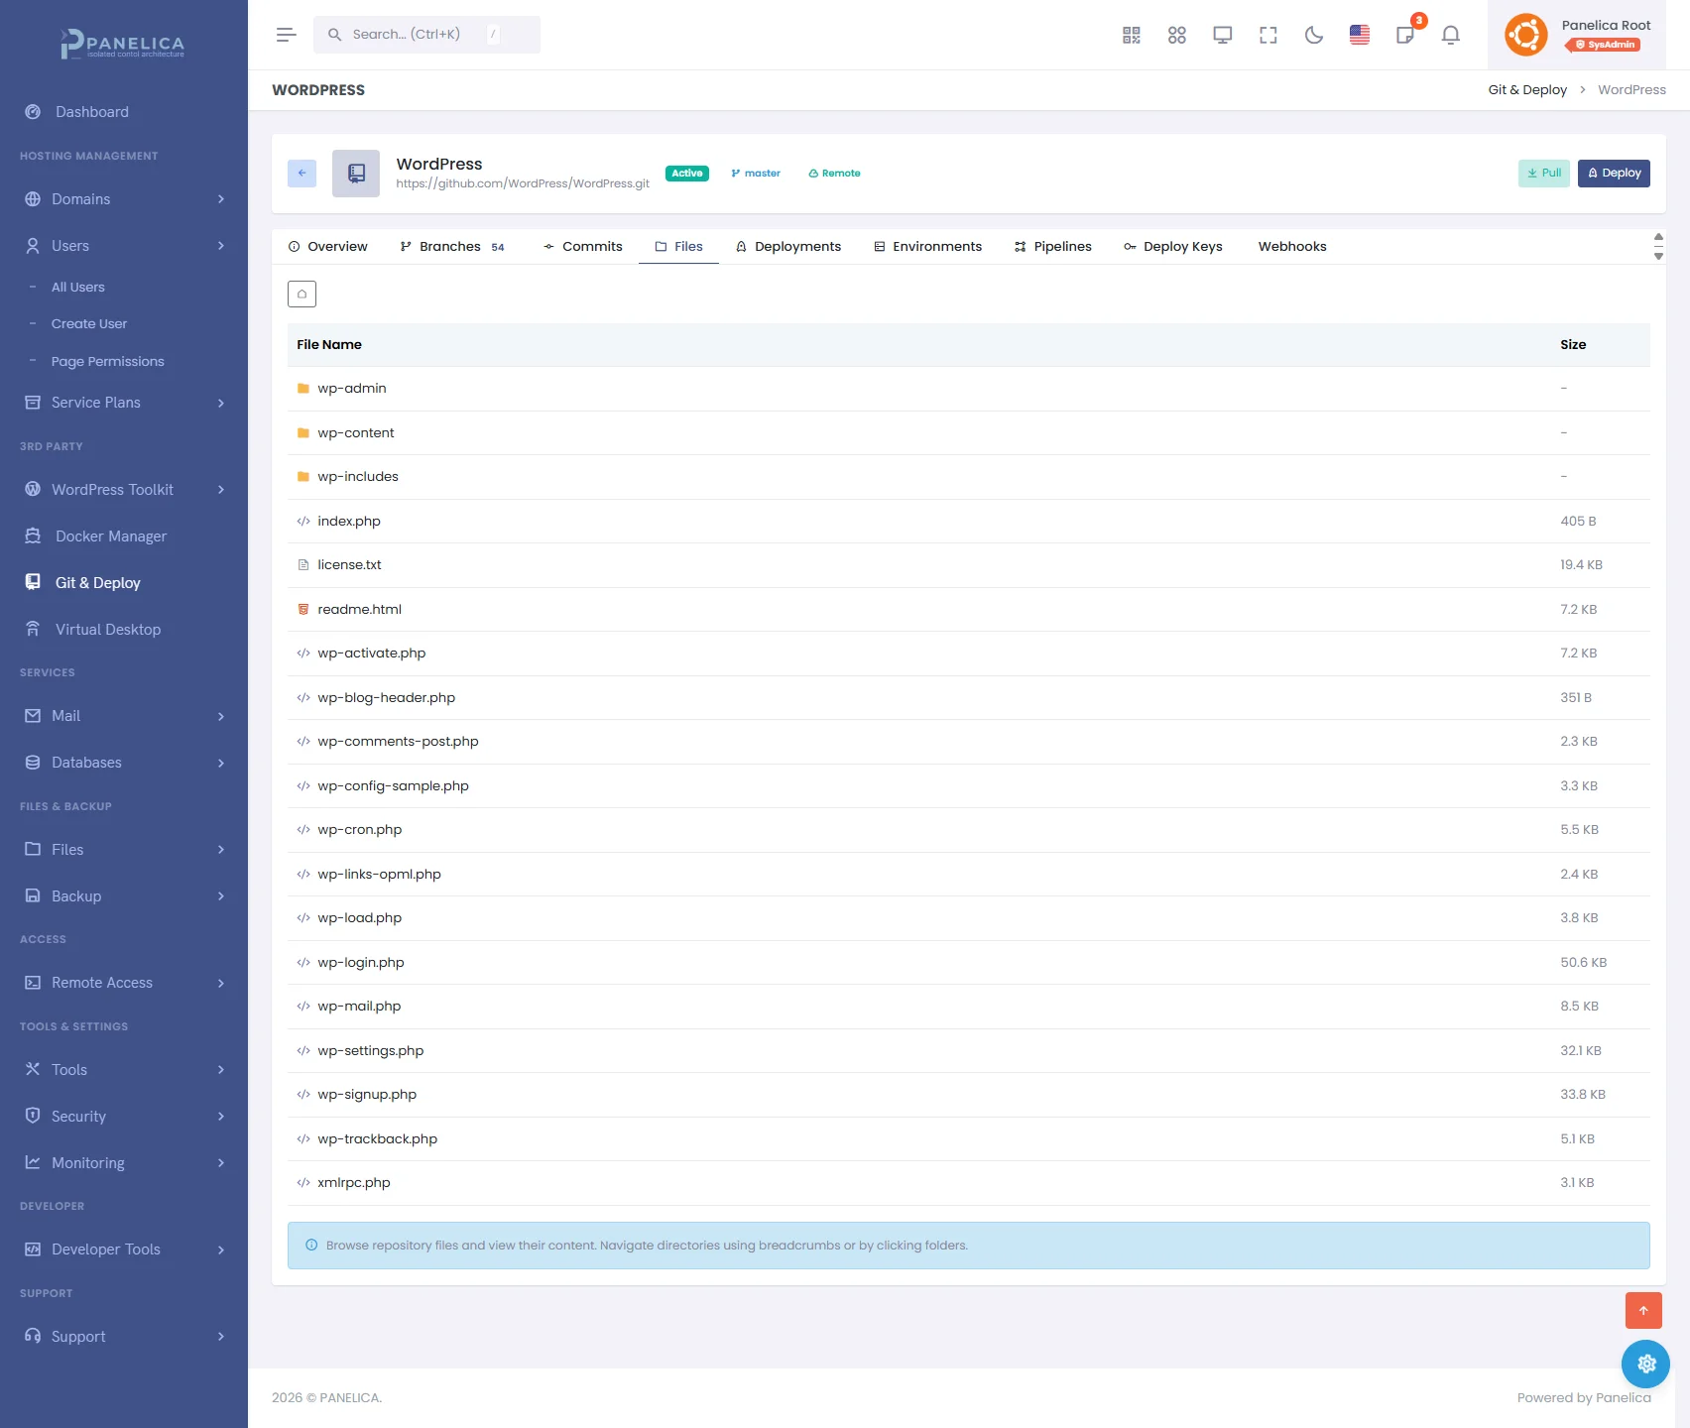Click the repository home breadcrumb icon
The width and height of the screenshot is (1690, 1428).
[302, 294]
